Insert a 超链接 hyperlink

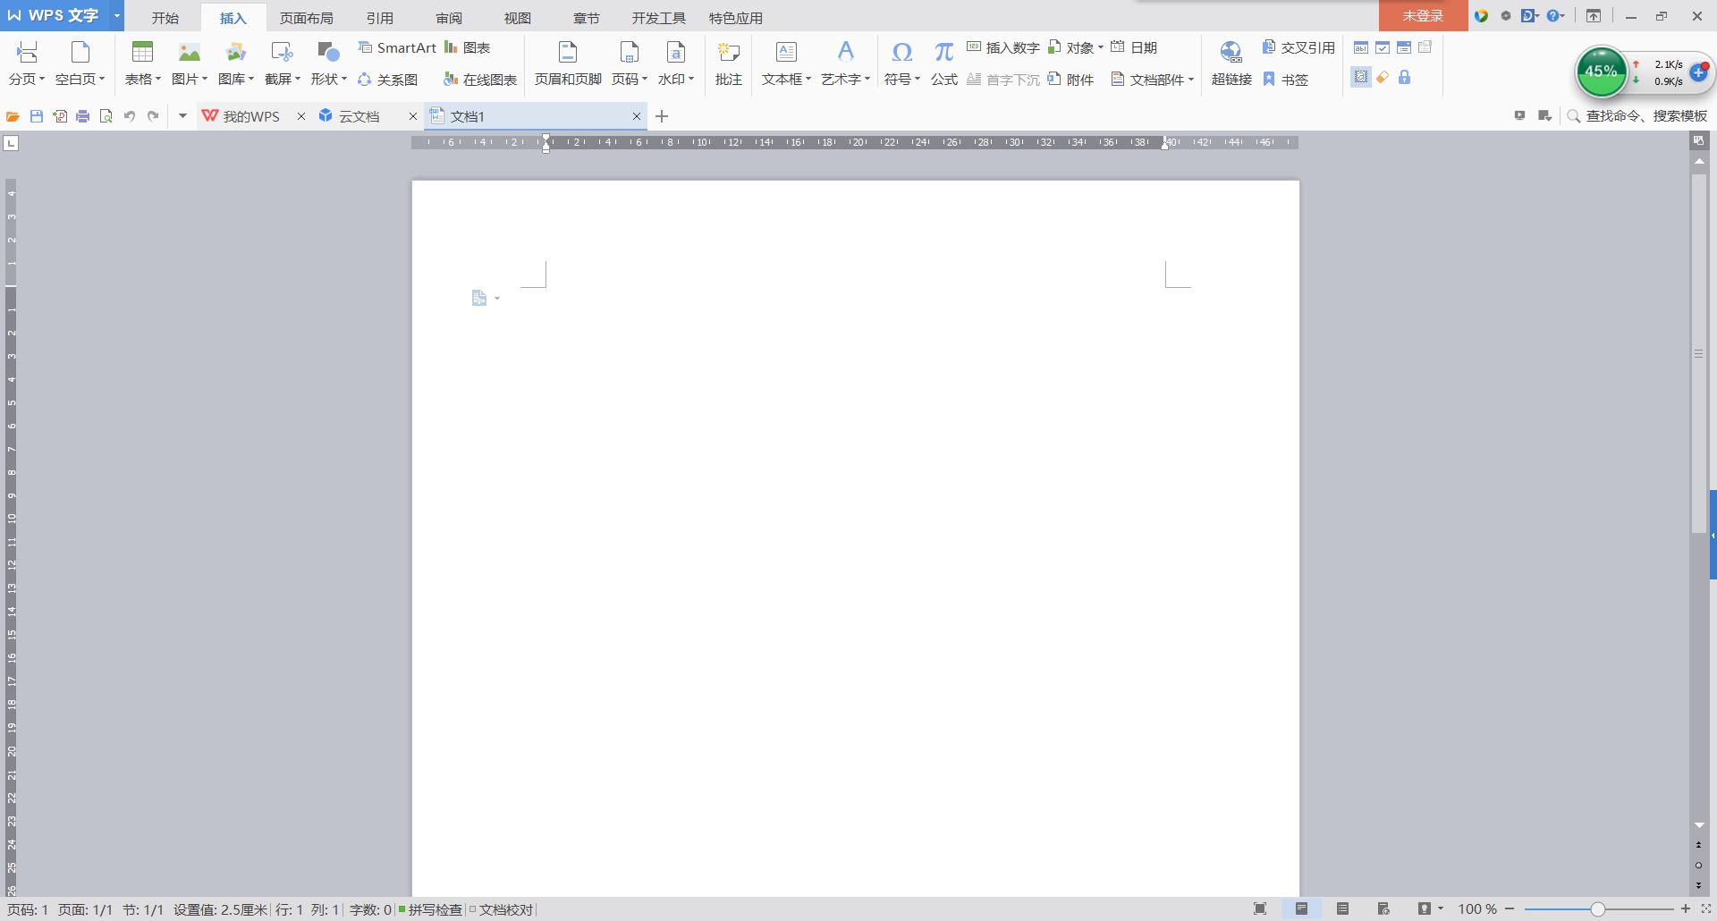(x=1231, y=63)
